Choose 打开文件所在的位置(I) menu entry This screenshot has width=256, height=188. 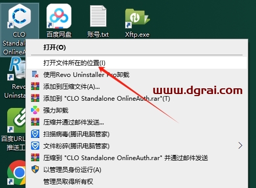click(137, 63)
